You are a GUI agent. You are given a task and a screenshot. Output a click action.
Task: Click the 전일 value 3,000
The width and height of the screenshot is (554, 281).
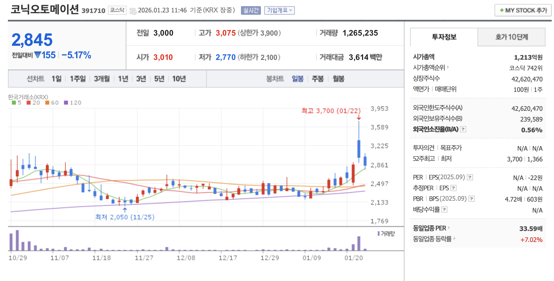163,33
